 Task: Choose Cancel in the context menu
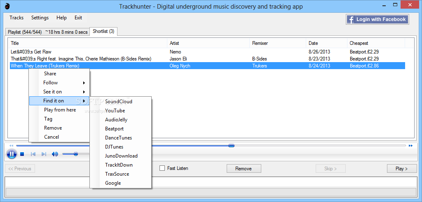(x=59, y=137)
